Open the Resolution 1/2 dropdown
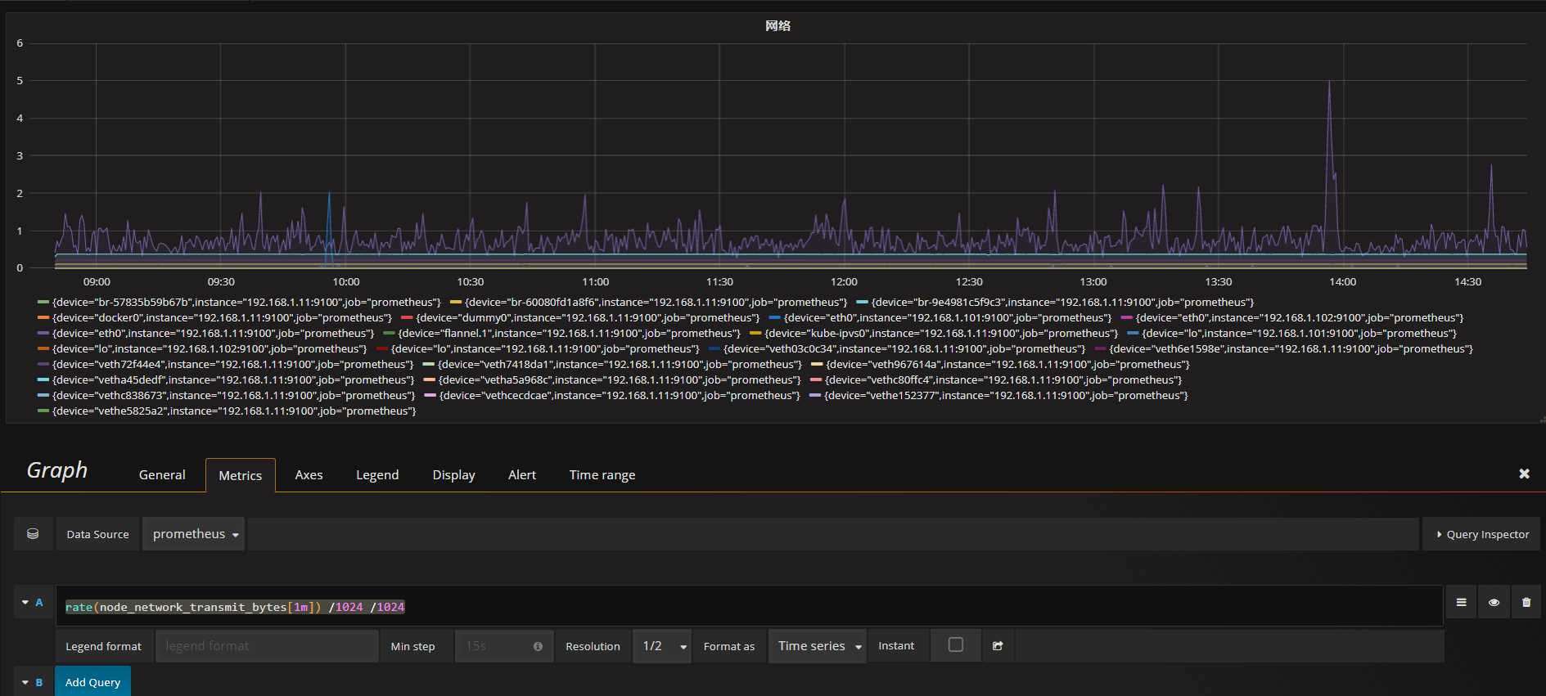This screenshot has width=1546, height=696. (x=662, y=646)
